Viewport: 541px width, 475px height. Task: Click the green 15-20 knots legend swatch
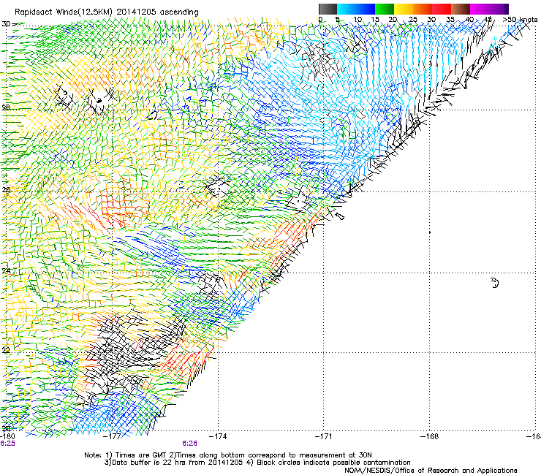click(x=385, y=9)
